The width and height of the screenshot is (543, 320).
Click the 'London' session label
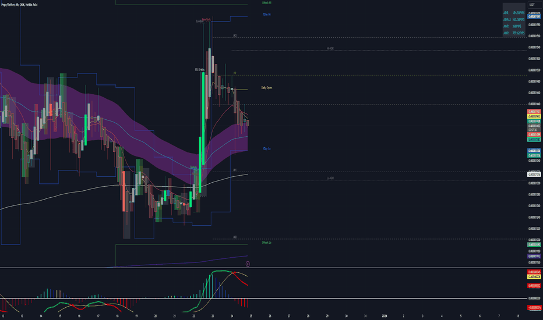click(x=199, y=22)
